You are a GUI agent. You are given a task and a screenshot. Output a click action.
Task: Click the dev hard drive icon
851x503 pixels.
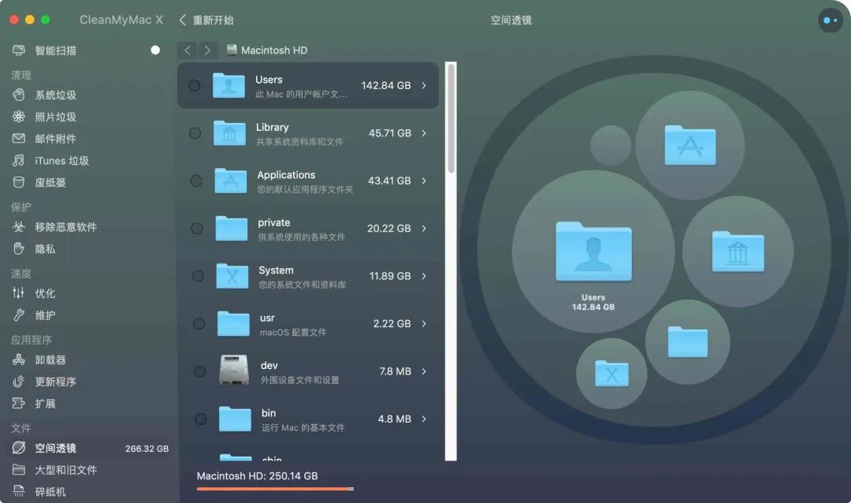coord(234,371)
